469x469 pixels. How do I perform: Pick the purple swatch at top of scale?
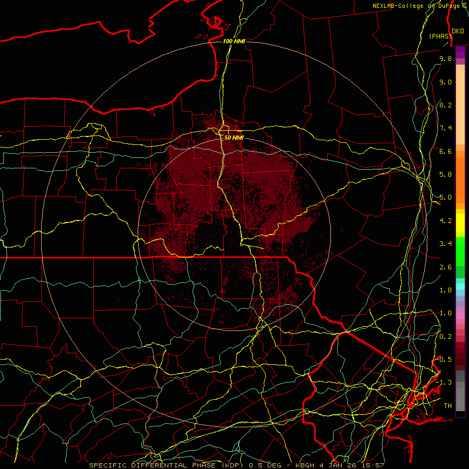(460, 52)
